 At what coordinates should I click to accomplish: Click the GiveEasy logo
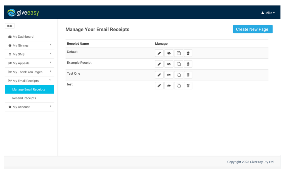click(23, 12)
